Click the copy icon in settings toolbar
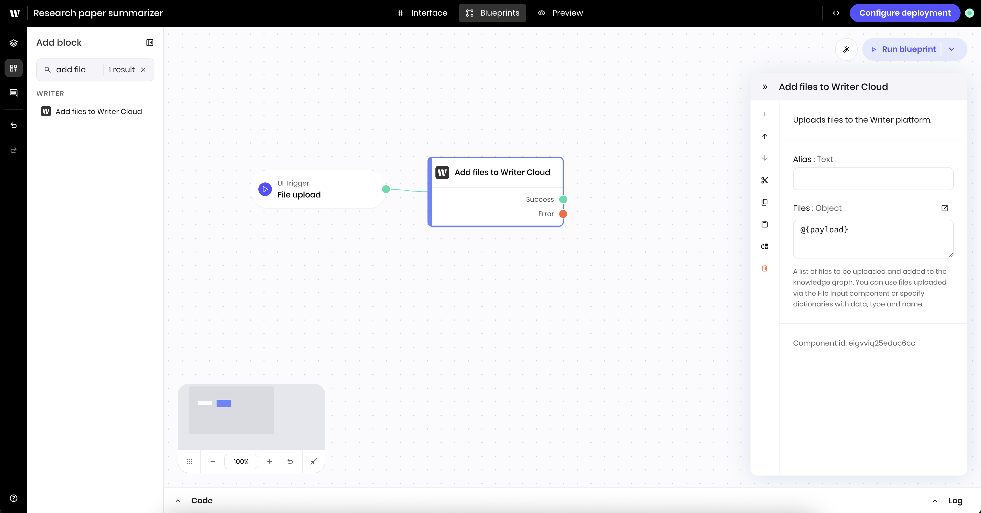The width and height of the screenshot is (981, 513). 764,202
